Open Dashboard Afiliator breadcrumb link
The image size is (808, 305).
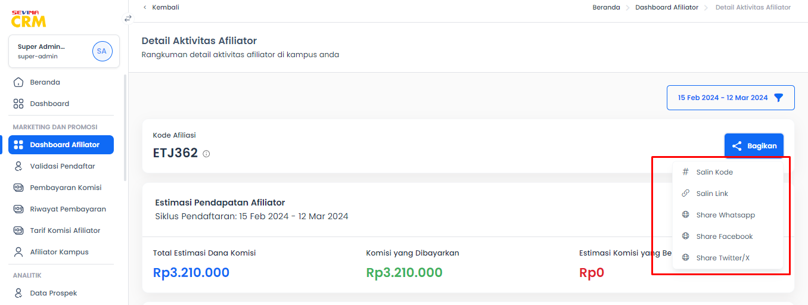667,7
